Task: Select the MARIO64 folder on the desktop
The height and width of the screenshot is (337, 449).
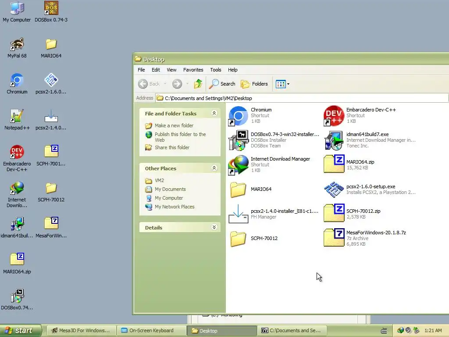Action: coord(51,48)
